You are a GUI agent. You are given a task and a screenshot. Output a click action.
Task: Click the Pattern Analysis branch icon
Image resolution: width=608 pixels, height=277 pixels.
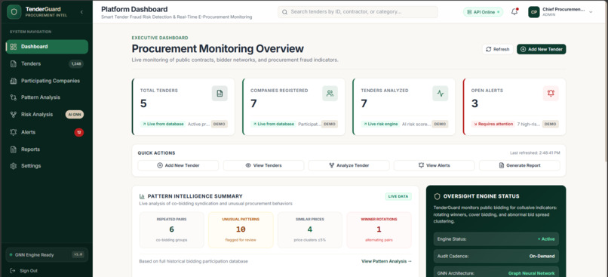click(14, 97)
